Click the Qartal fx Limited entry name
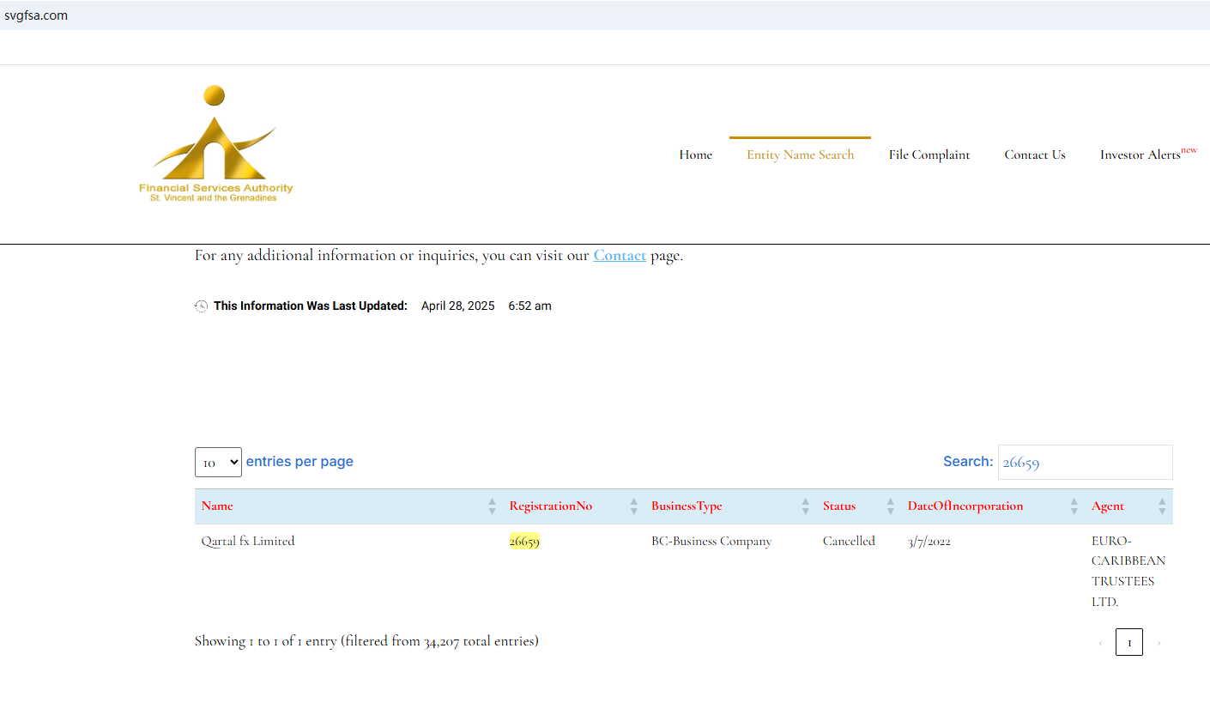 click(248, 542)
